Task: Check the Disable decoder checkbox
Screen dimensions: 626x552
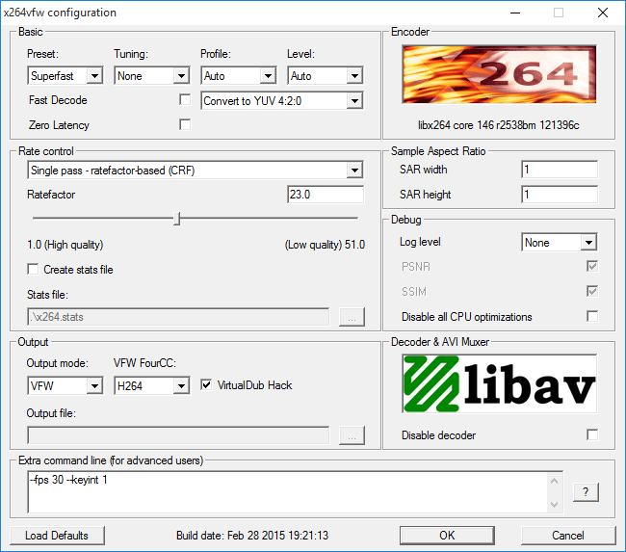Action: tap(592, 434)
